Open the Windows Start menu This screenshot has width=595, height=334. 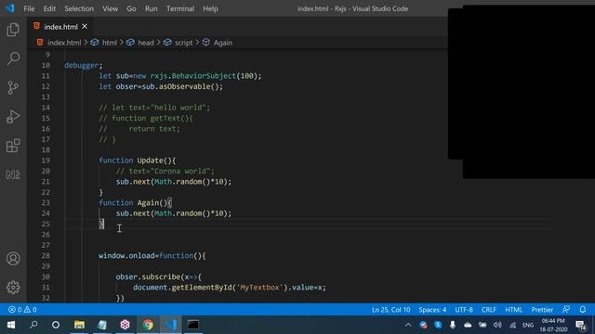pyautogui.click(x=10, y=325)
